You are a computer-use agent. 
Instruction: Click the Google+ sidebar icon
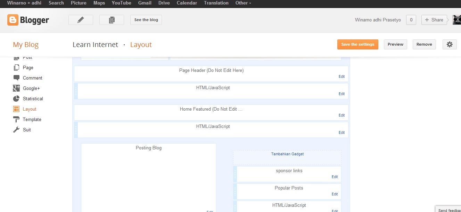pos(16,88)
